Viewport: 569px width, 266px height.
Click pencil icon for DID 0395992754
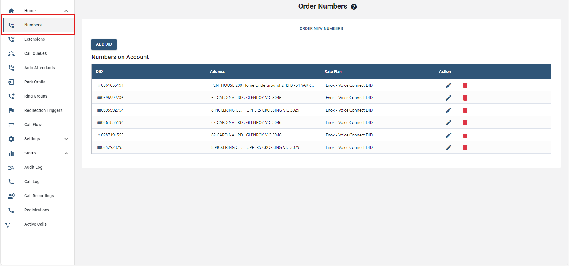[x=448, y=110]
